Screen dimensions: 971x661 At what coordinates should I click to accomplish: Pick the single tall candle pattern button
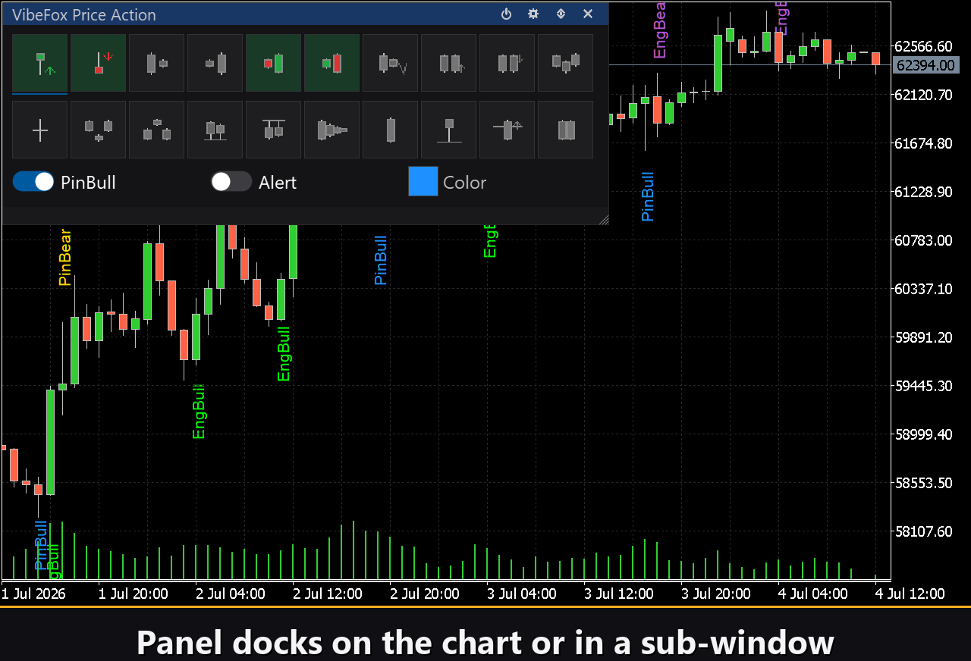tap(391, 130)
